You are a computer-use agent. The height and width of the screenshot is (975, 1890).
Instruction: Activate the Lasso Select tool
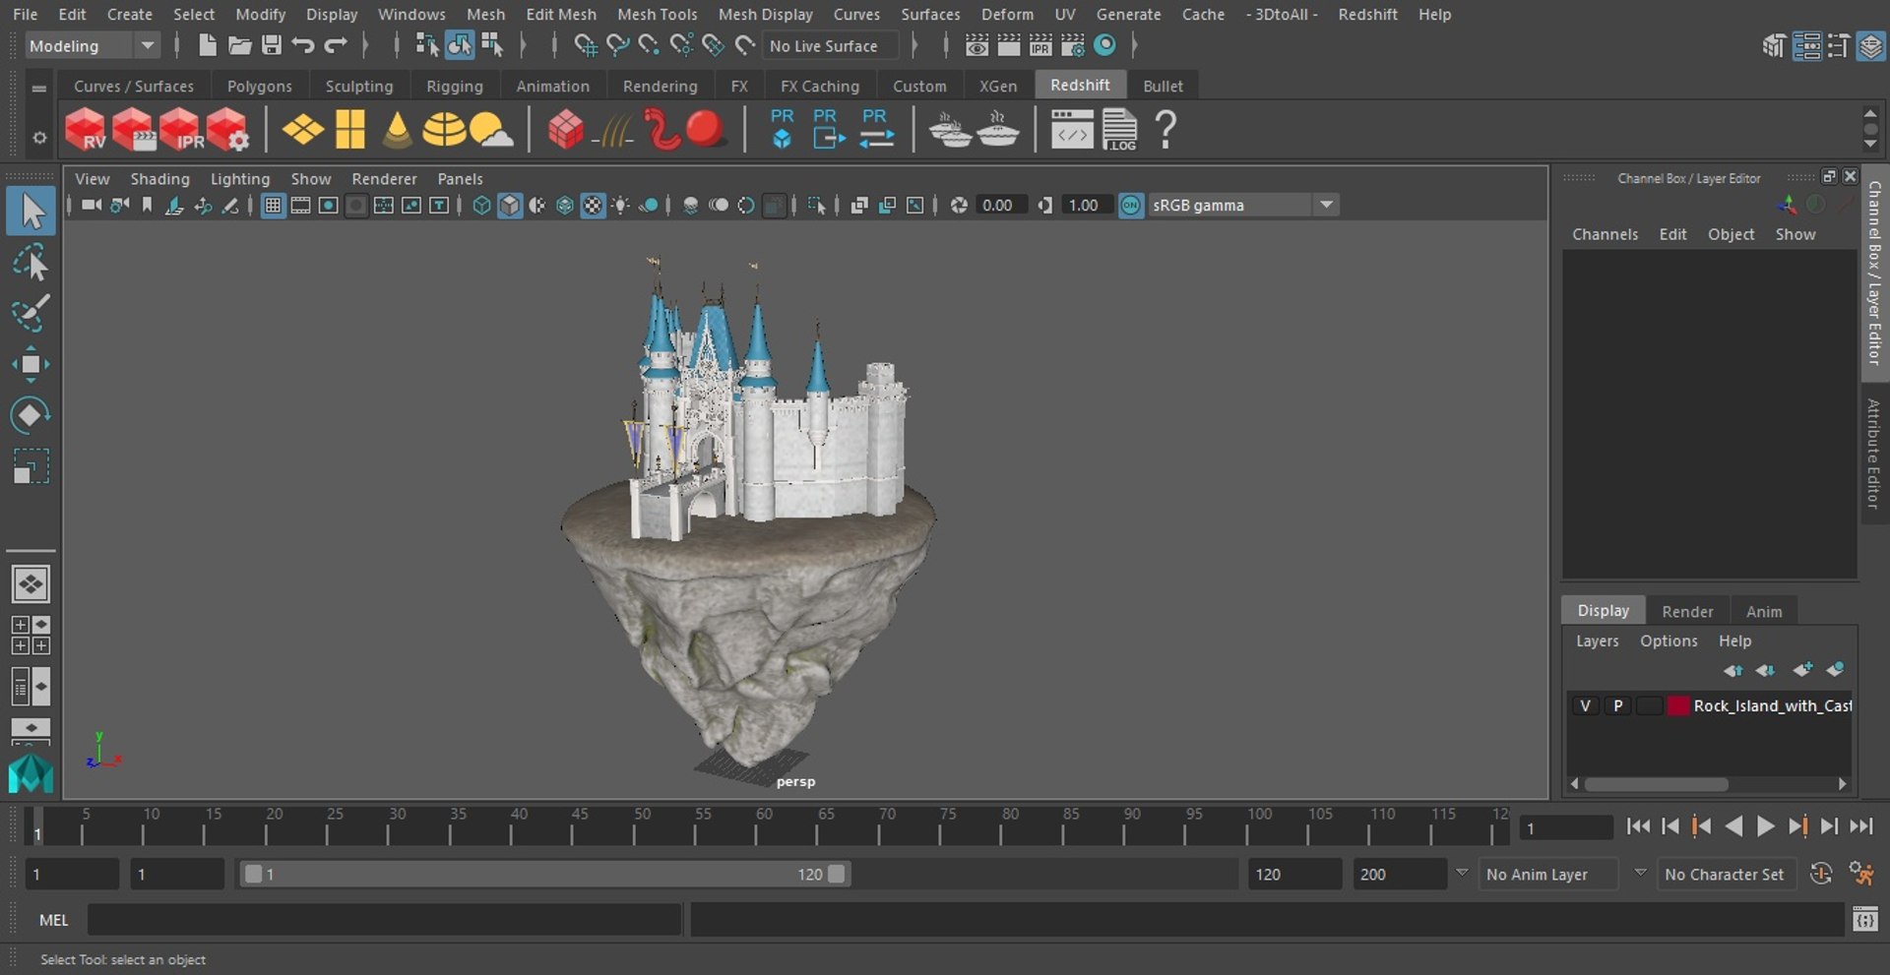[31, 263]
